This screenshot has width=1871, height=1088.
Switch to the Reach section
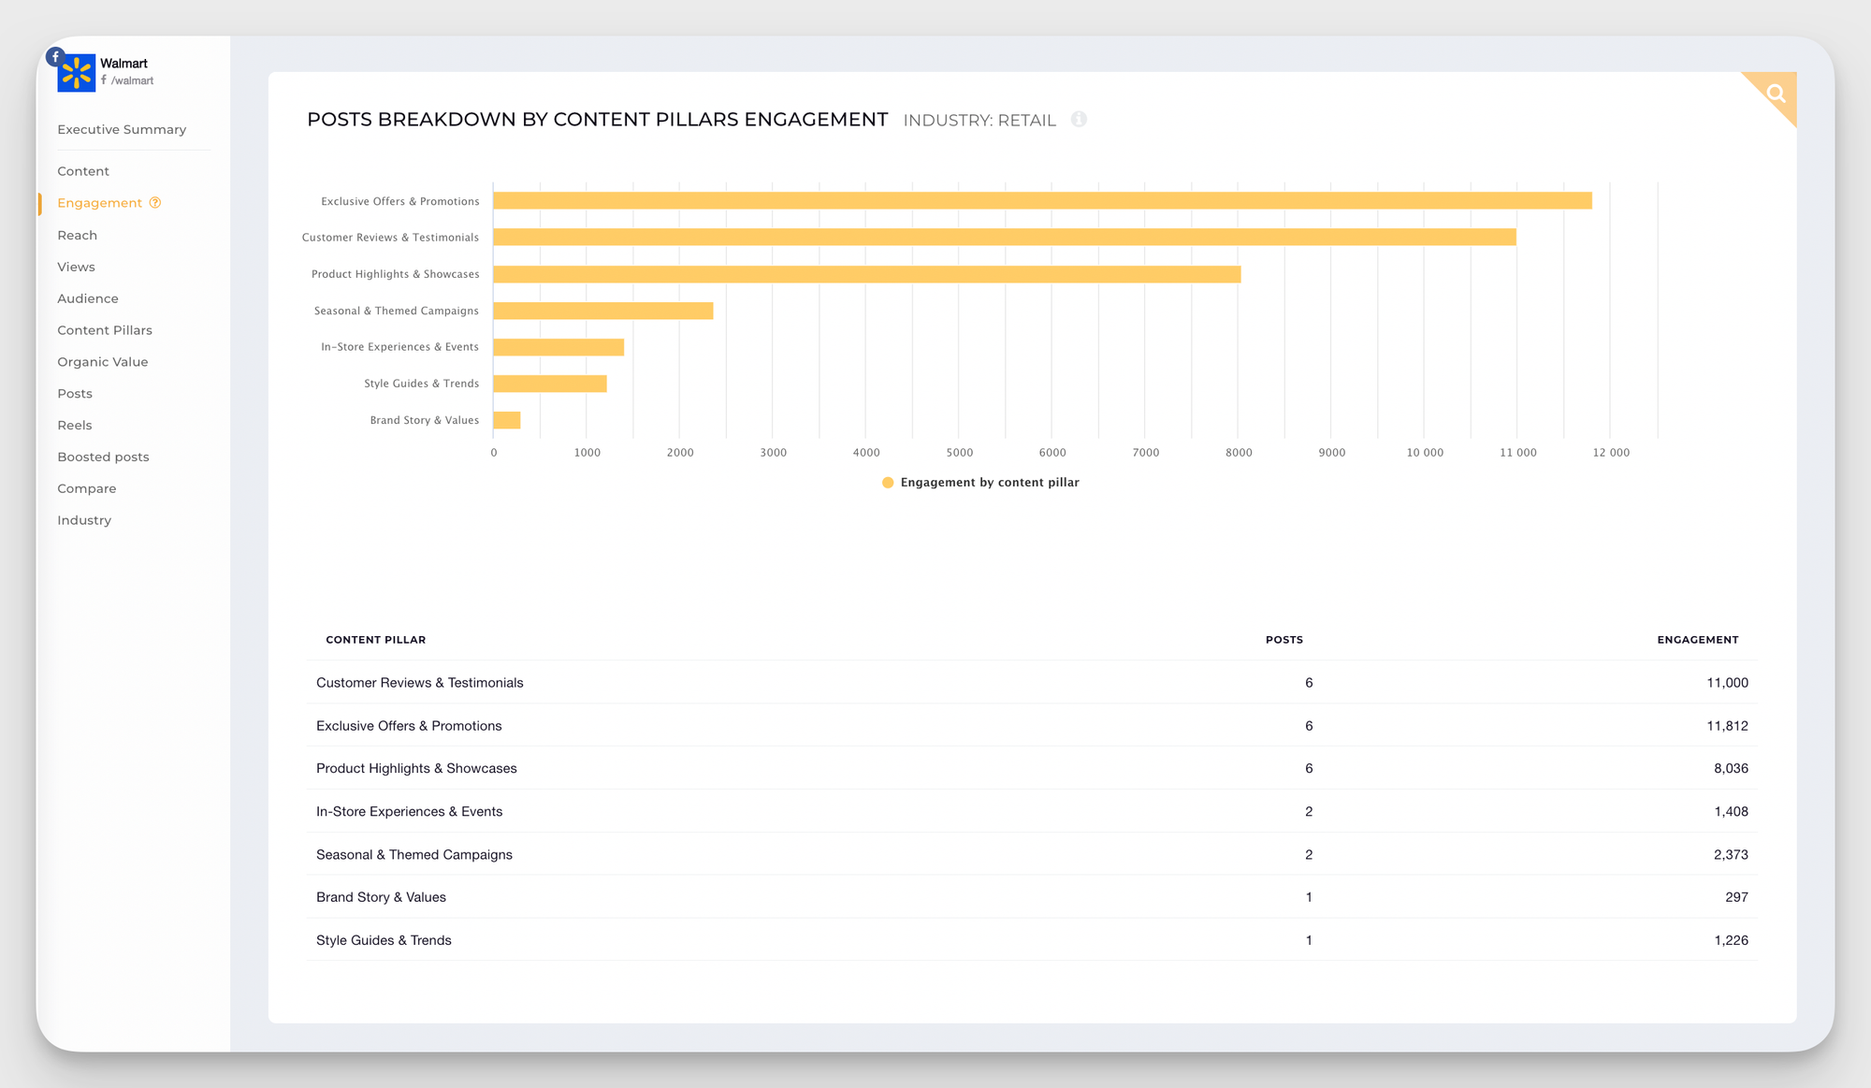click(77, 235)
